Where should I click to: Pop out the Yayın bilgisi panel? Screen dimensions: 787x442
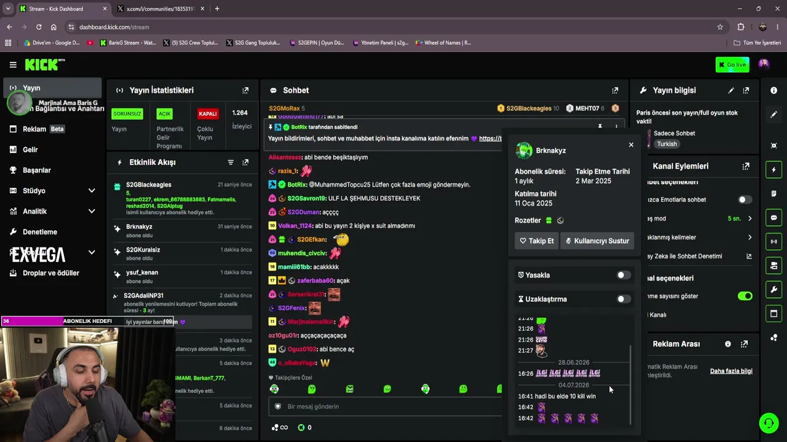pyautogui.click(x=746, y=90)
